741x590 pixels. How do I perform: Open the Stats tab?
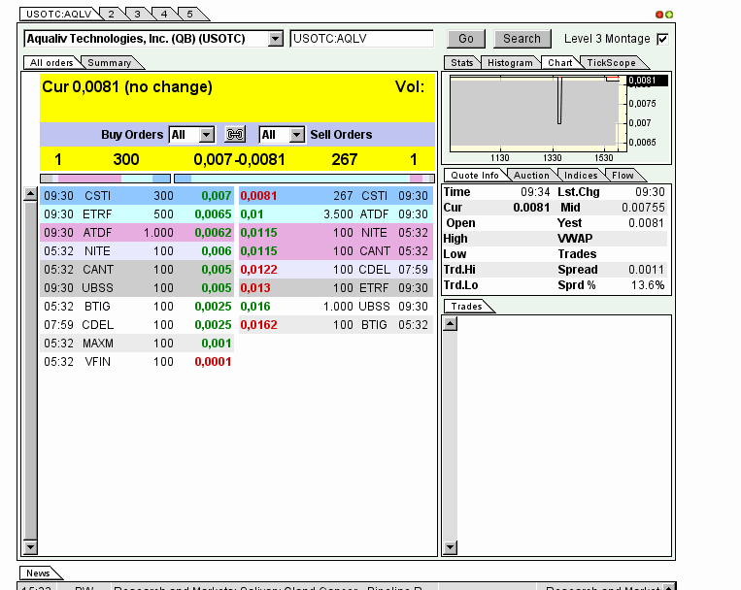pyautogui.click(x=461, y=63)
